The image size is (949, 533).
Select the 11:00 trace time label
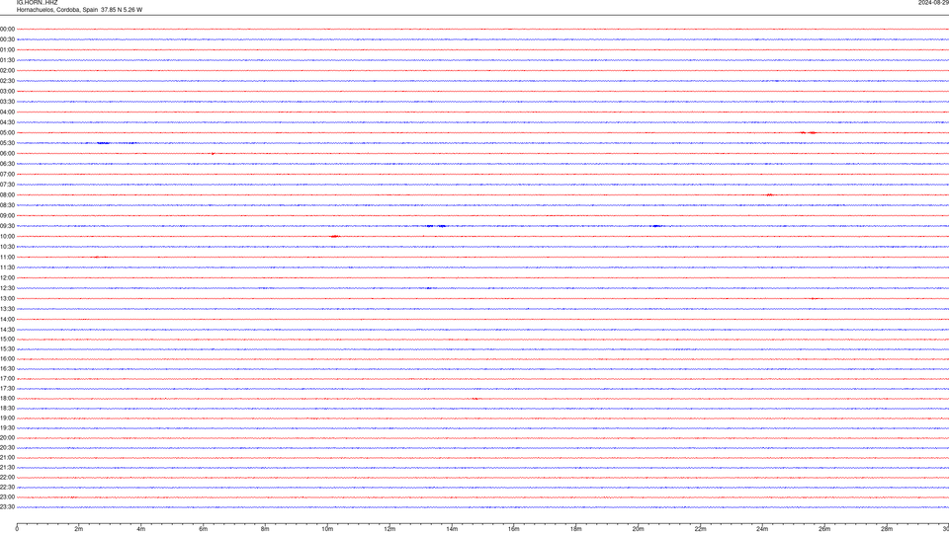coord(7,258)
